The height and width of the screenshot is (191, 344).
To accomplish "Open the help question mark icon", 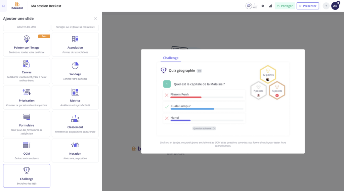I will [326, 6].
